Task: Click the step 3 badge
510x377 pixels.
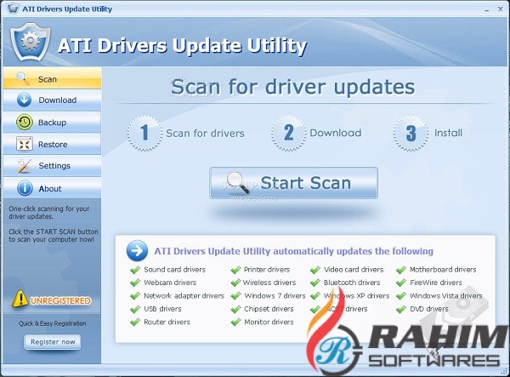Action: pos(411,133)
